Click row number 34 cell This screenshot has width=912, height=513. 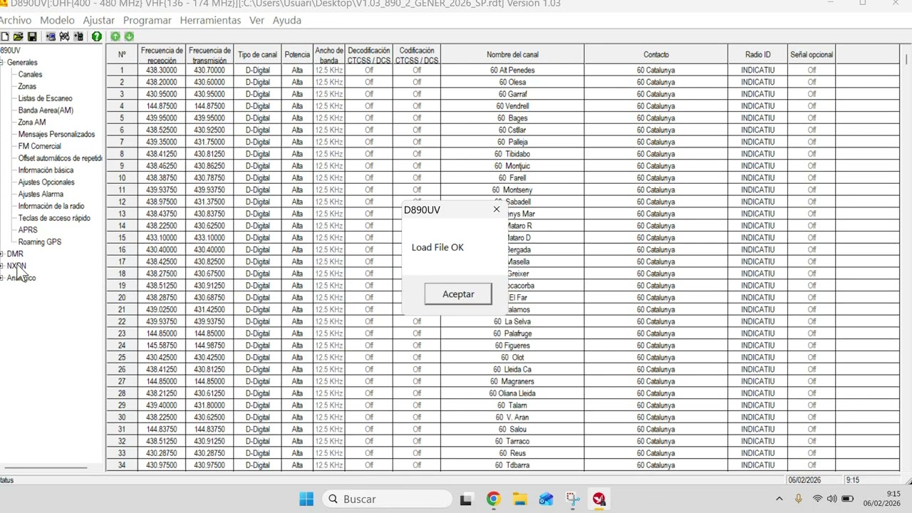122,465
